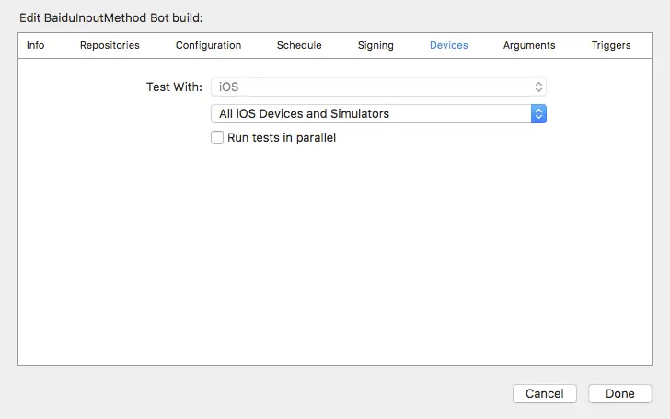Select the Schedule tab

click(x=299, y=45)
